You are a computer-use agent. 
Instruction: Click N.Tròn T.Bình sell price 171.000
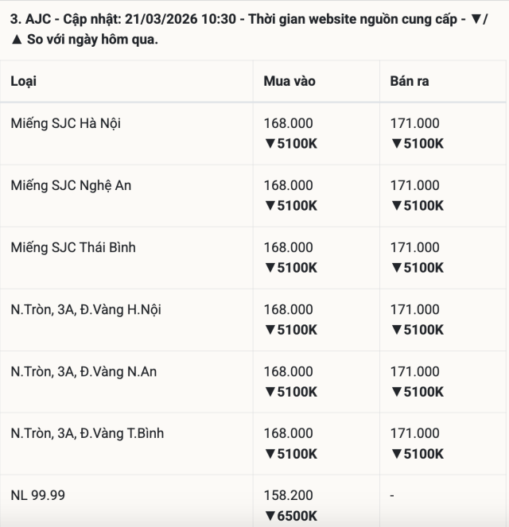(414, 433)
